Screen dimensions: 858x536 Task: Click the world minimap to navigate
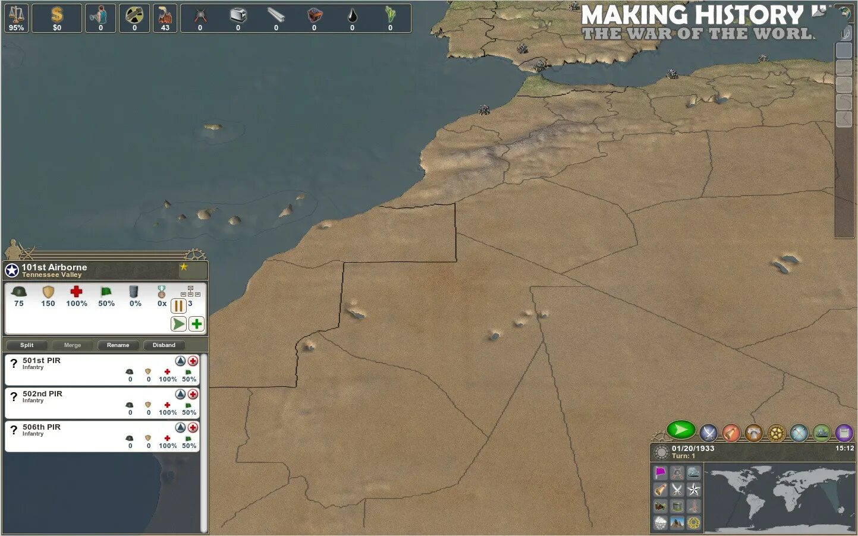point(779,496)
